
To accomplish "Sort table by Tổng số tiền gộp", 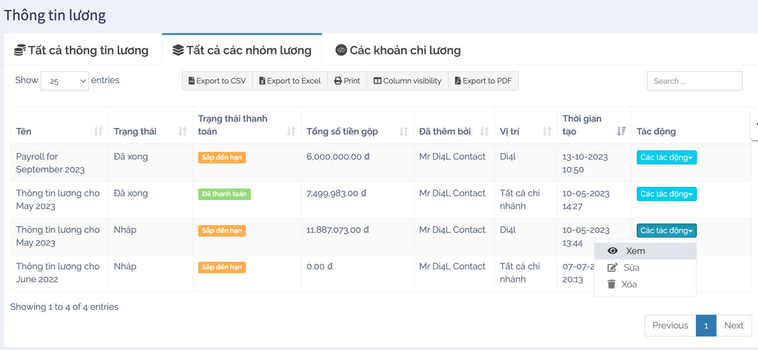I will (x=403, y=131).
